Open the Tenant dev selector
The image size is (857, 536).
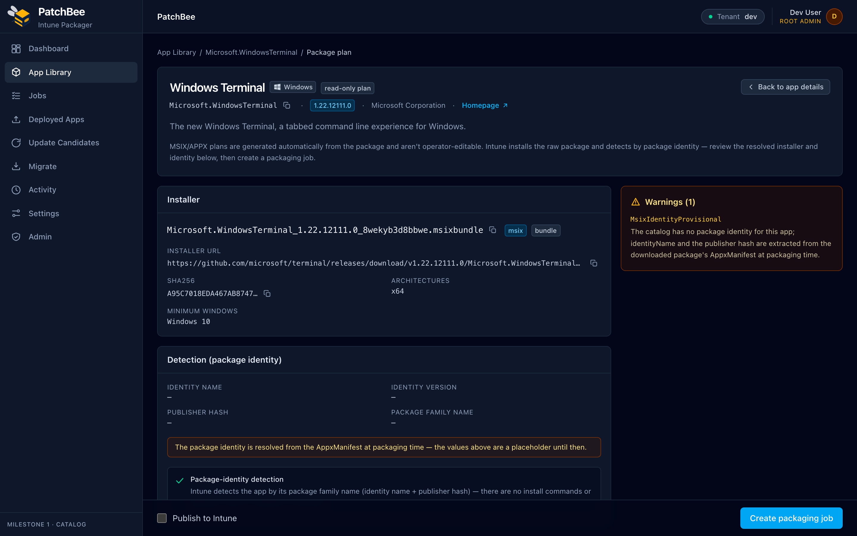pos(732,17)
